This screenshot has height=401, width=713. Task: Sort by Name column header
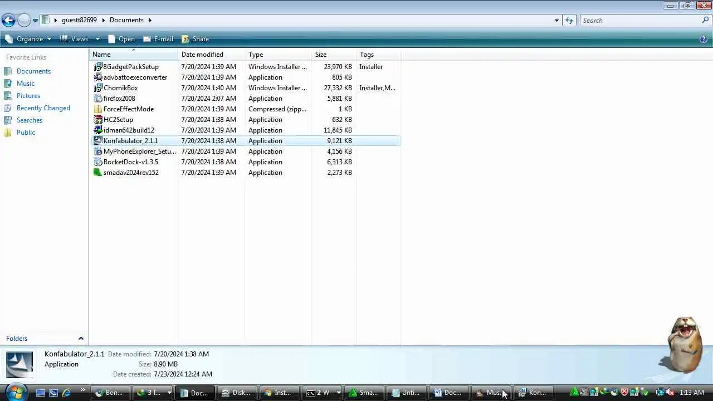(x=134, y=55)
